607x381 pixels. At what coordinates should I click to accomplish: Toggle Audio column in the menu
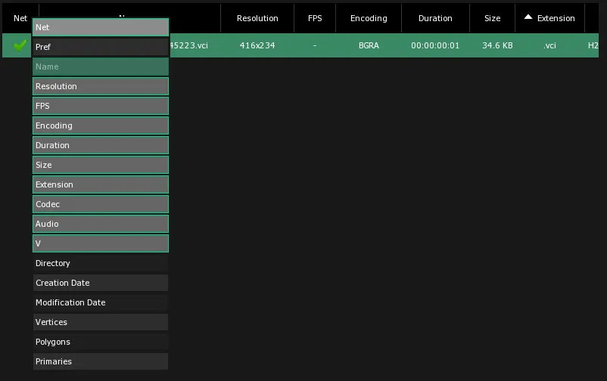(101, 224)
